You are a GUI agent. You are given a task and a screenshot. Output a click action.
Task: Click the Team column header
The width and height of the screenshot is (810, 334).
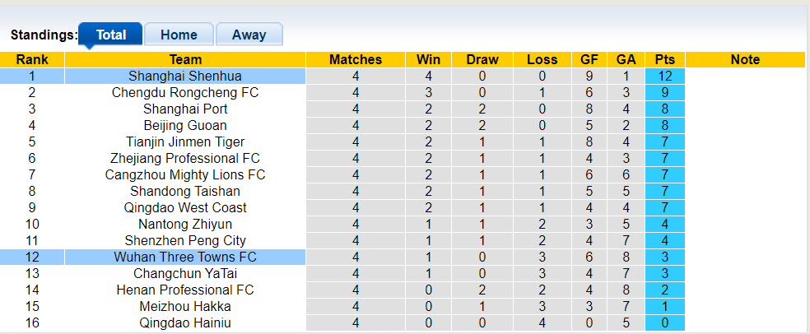[x=185, y=59]
